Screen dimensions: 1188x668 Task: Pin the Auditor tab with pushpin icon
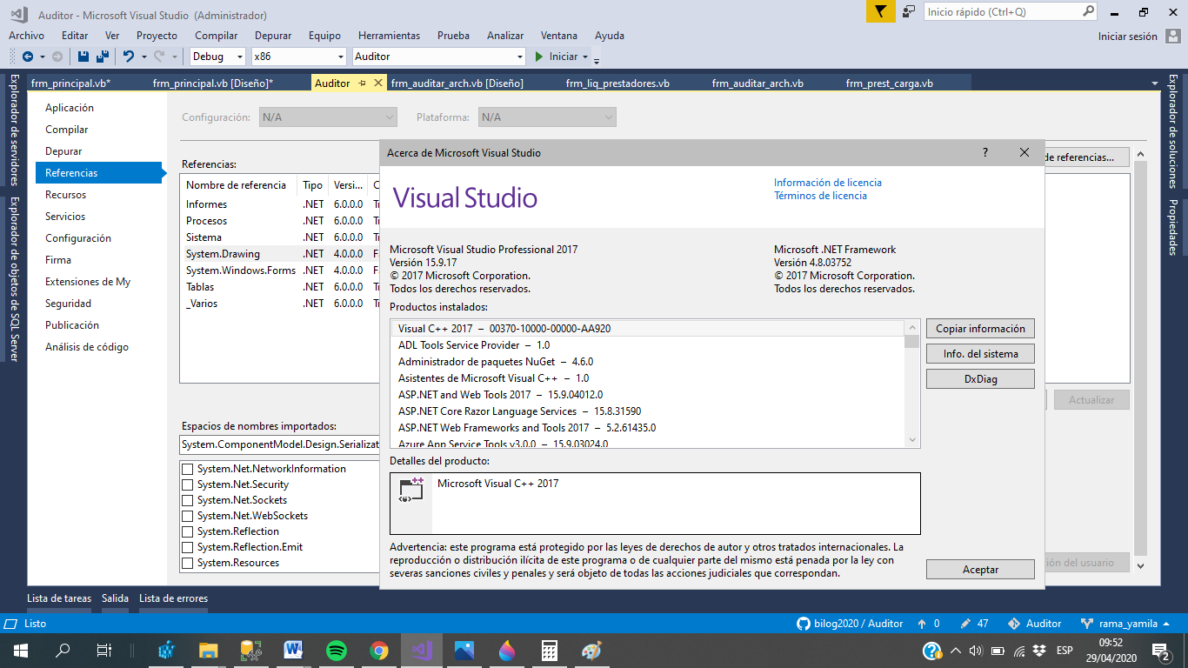(x=363, y=83)
